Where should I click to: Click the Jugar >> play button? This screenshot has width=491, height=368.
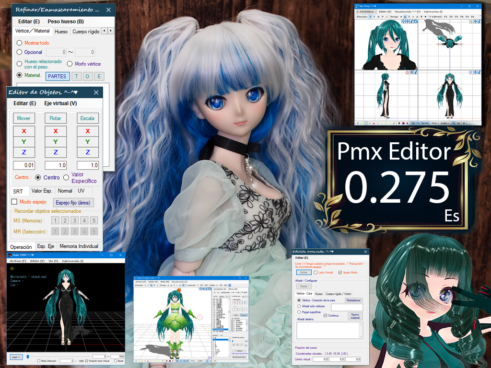(16, 357)
